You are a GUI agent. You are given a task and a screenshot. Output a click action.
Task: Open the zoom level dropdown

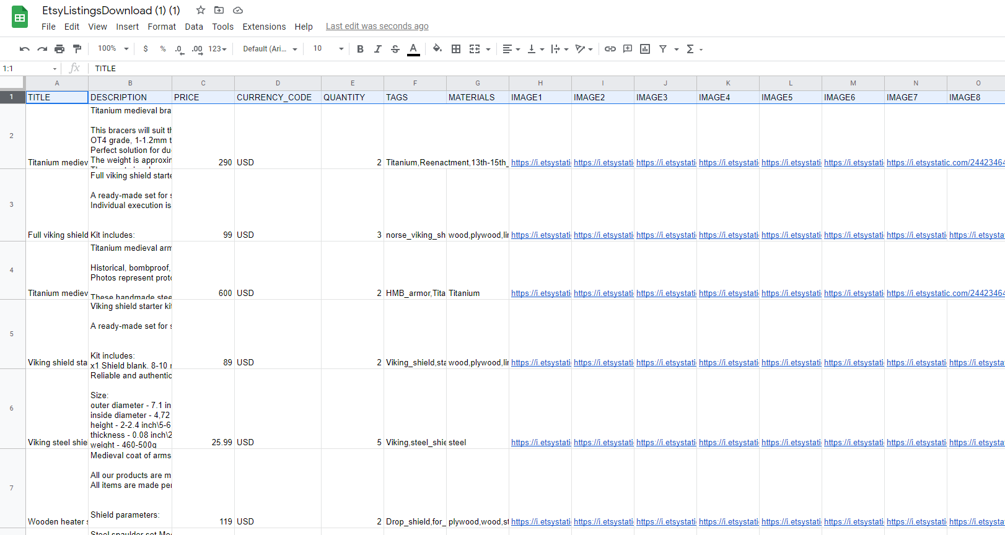coord(113,49)
